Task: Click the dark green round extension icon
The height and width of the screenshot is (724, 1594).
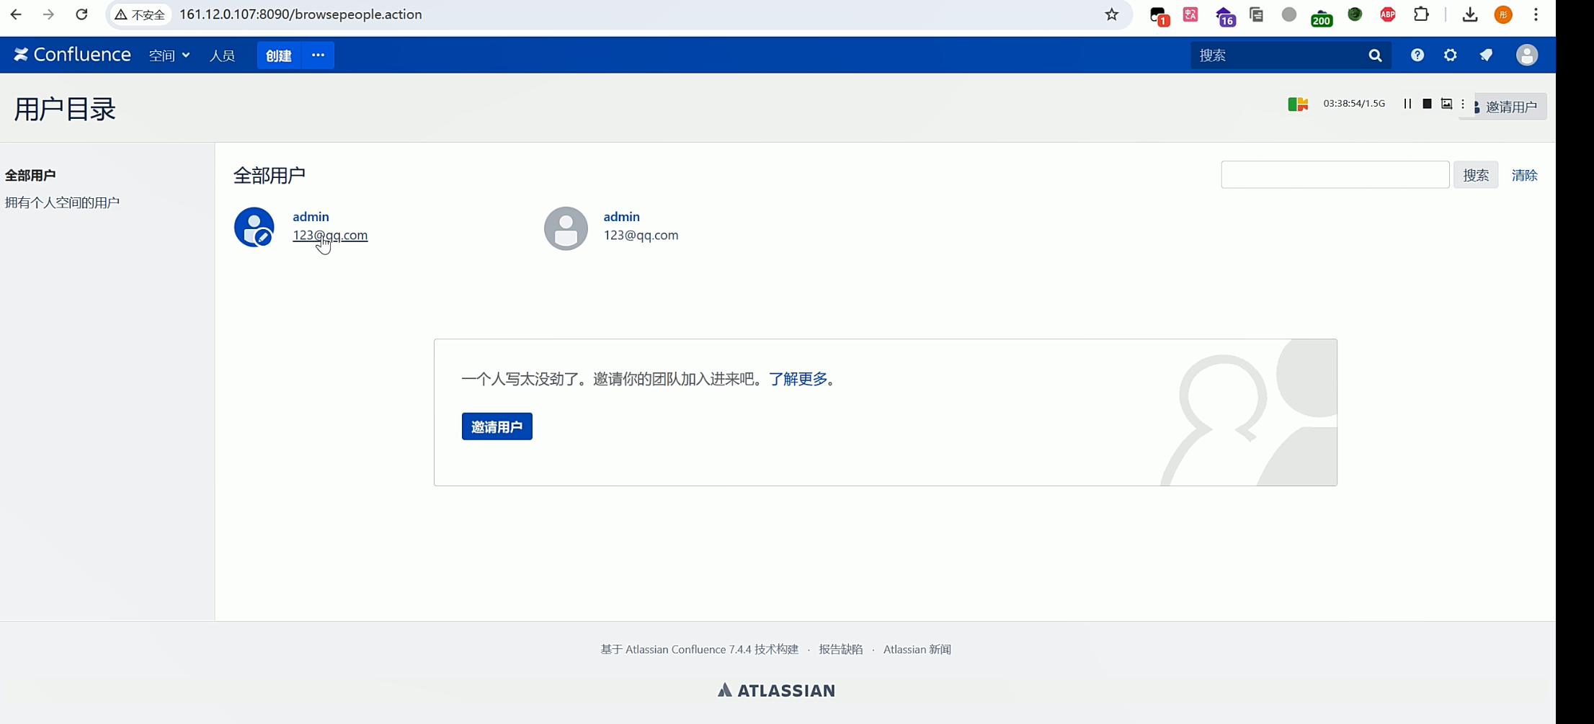Action: 1355,14
